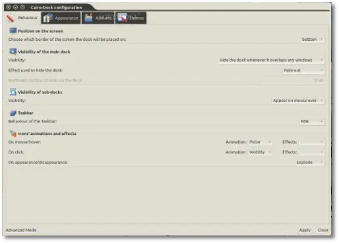Click the Appearance tab icon
The width and height of the screenshot is (339, 243).
pos(47,18)
